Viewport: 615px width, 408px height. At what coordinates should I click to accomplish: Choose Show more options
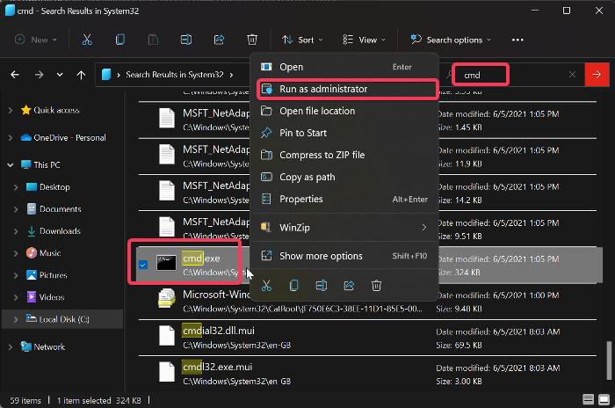coord(344,256)
